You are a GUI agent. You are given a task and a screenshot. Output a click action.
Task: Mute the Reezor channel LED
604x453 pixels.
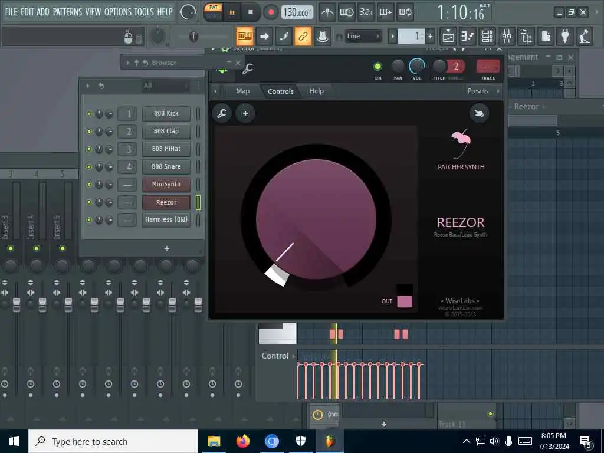[x=89, y=202]
